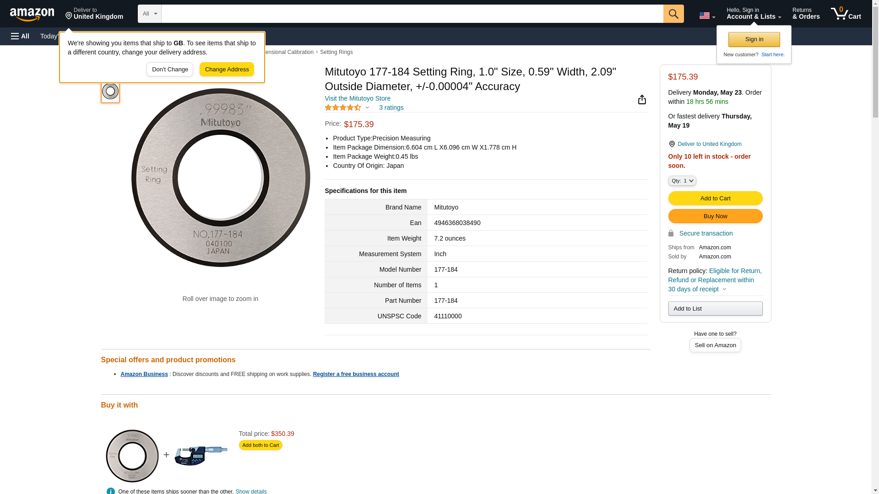Click Change Address in the popup
This screenshot has width=879, height=494.
click(227, 70)
